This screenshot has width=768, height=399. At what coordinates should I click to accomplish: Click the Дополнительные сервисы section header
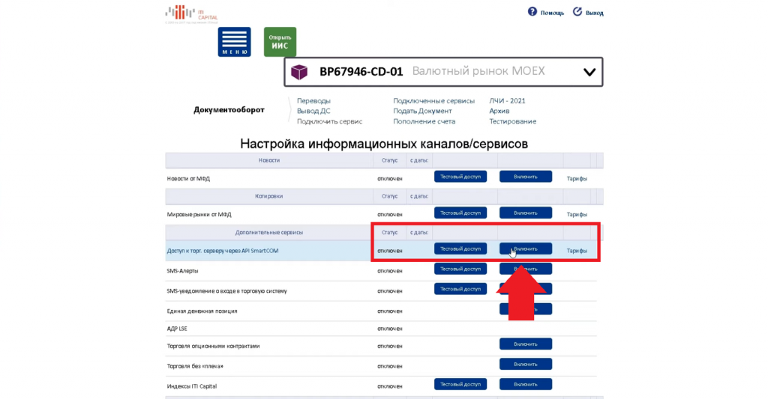pos(269,232)
